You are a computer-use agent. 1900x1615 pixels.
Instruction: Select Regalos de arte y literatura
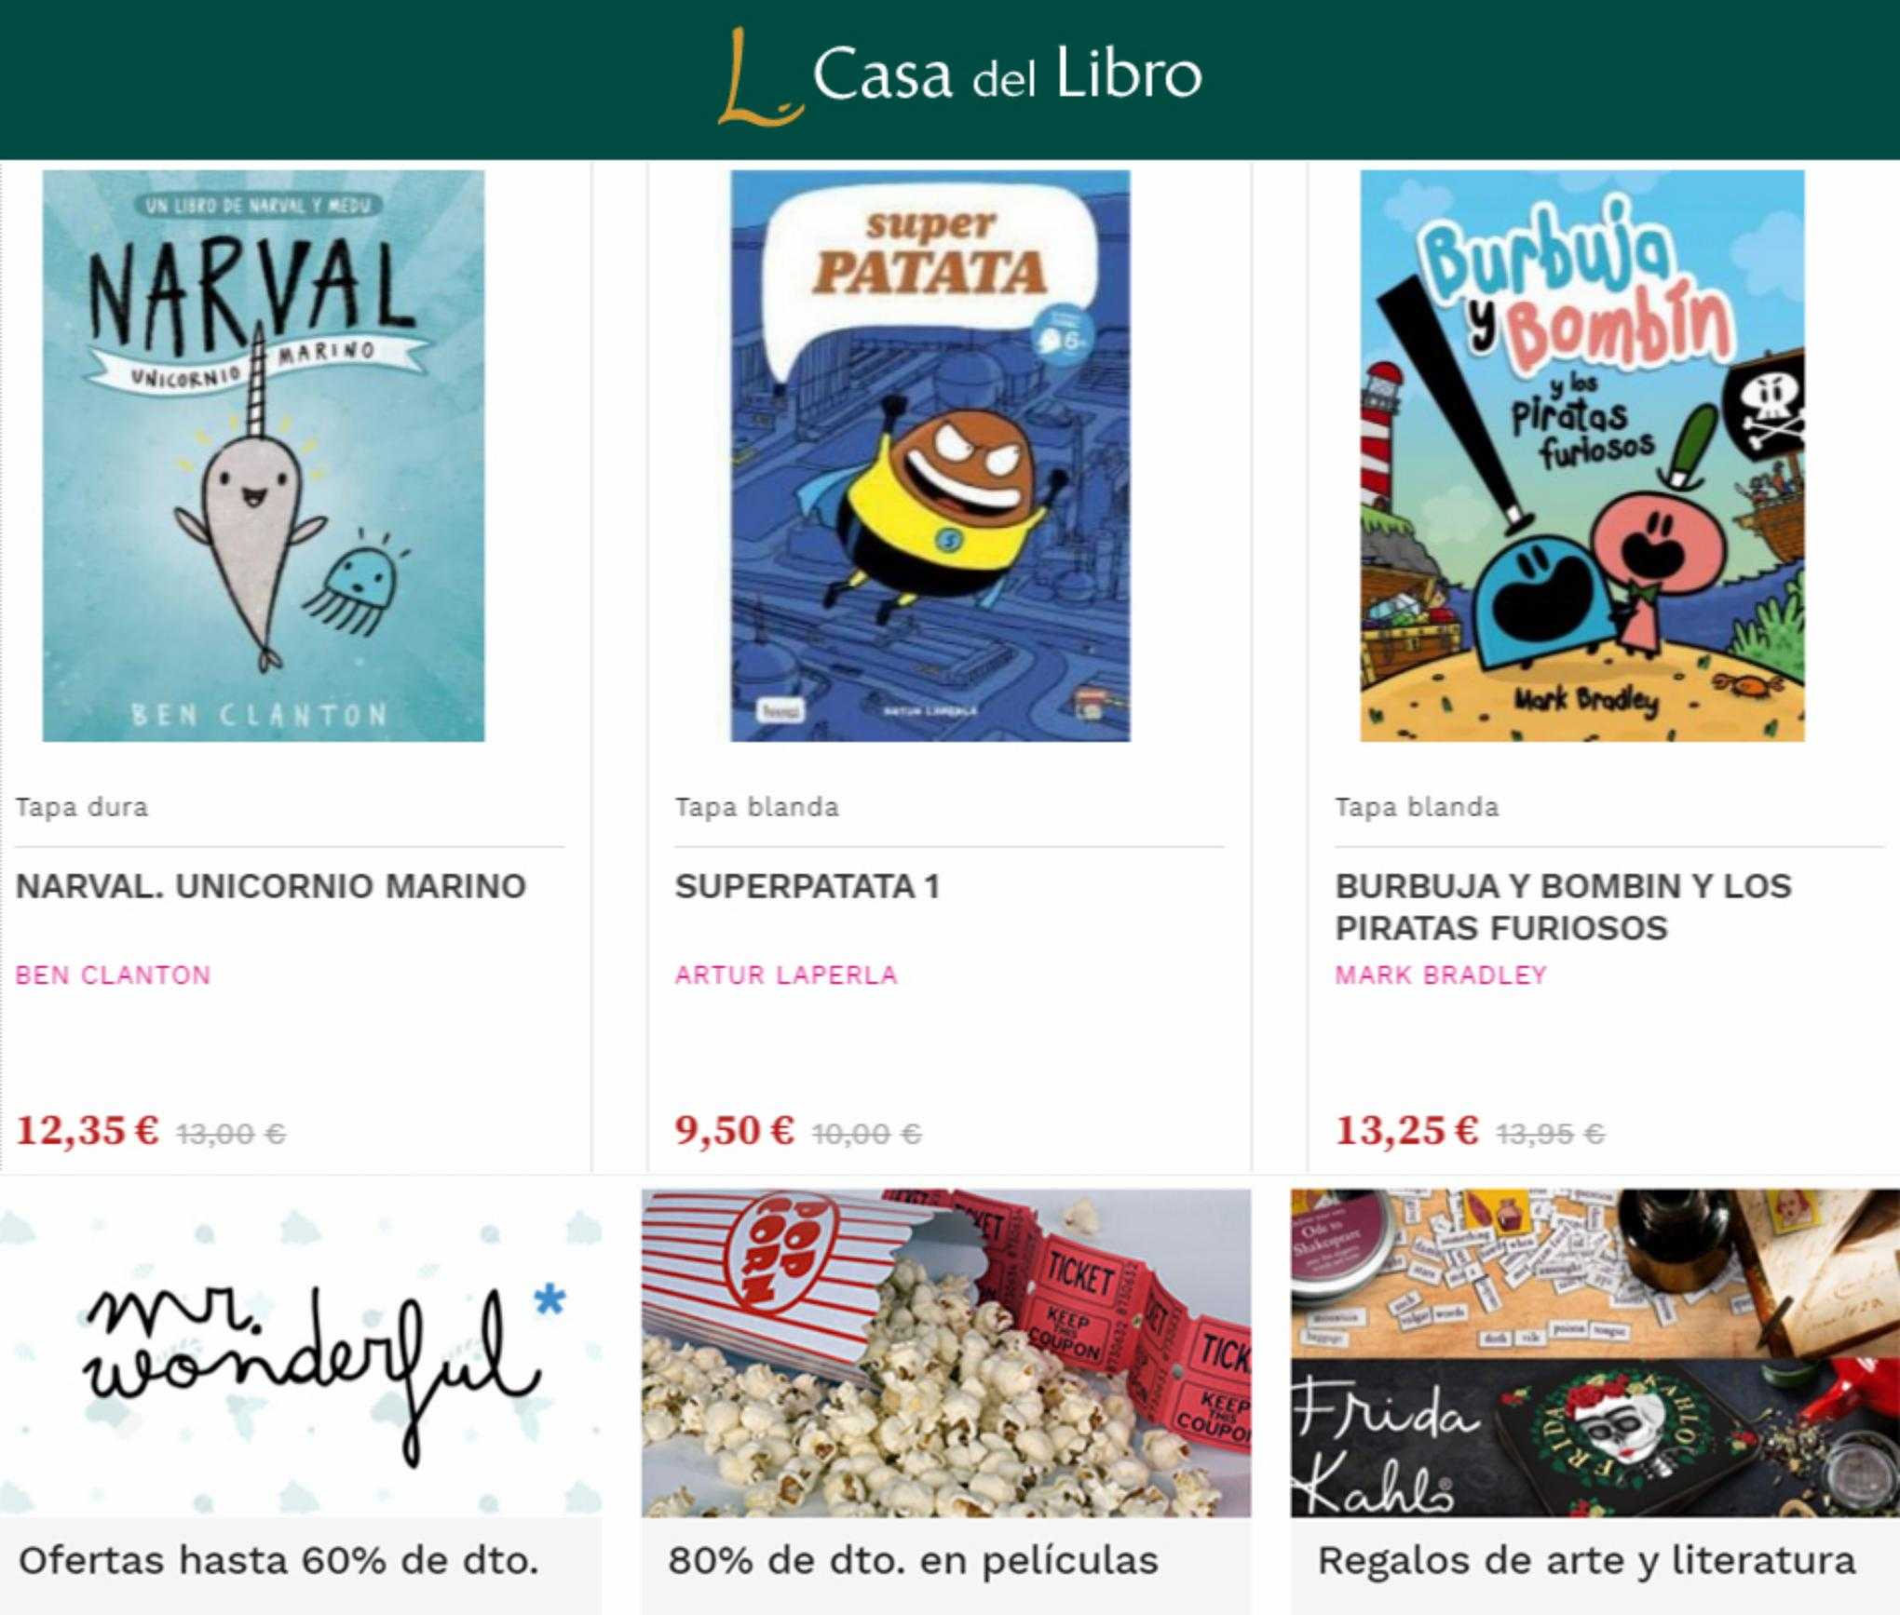1586,1561
